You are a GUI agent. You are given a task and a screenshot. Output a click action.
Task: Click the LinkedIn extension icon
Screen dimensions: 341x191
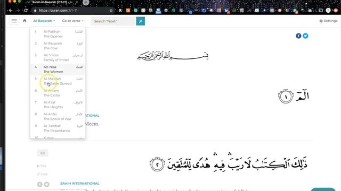(226, 10)
